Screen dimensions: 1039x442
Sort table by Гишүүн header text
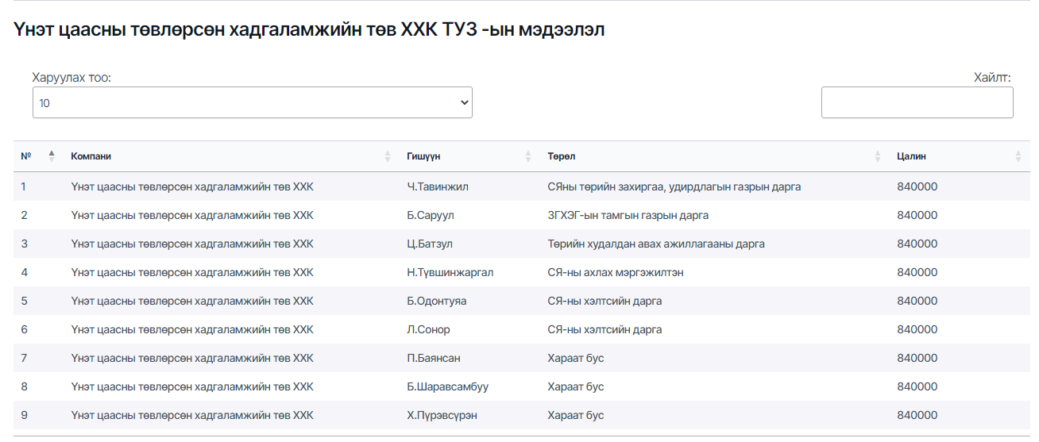click(423, 156)
